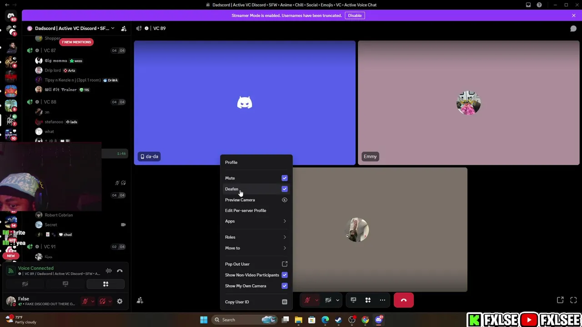Open more options three-dot call menu
Viewport: 582px width, 327px height.
click(382, 300)
